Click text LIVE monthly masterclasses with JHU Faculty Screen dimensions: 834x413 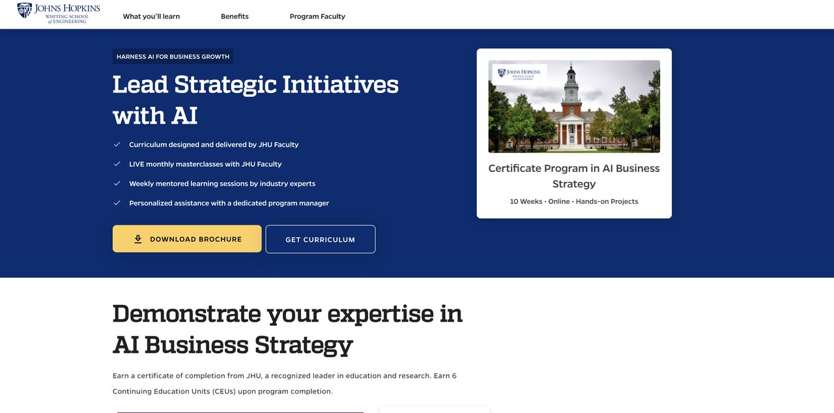205,164
